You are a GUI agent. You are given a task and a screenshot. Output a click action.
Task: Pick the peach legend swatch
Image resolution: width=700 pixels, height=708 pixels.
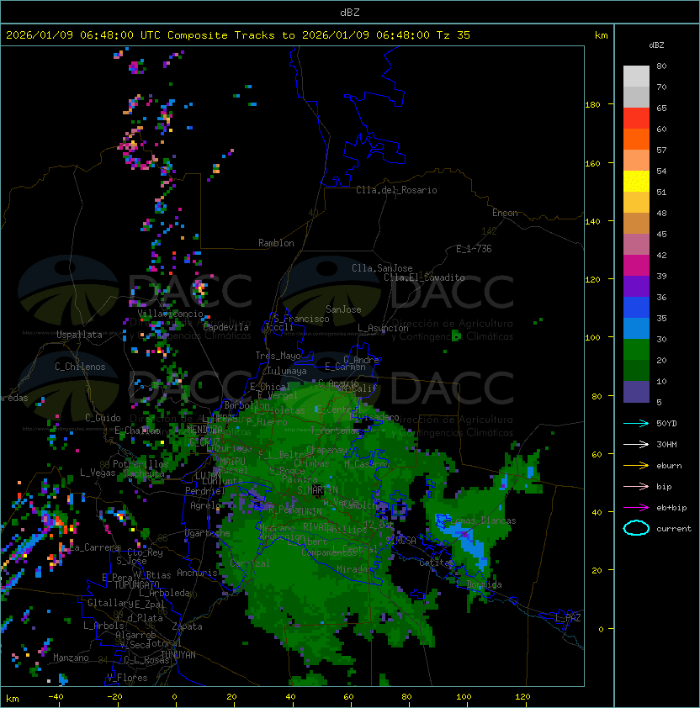(x=636, y=160)
